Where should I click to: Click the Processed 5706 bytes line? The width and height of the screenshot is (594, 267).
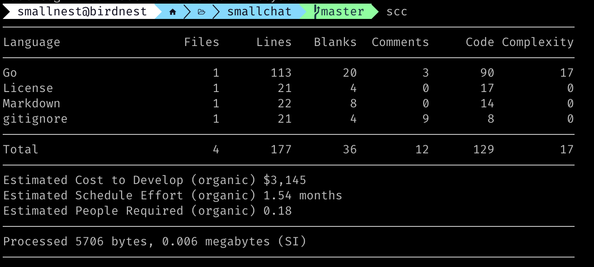click(155, 242)
